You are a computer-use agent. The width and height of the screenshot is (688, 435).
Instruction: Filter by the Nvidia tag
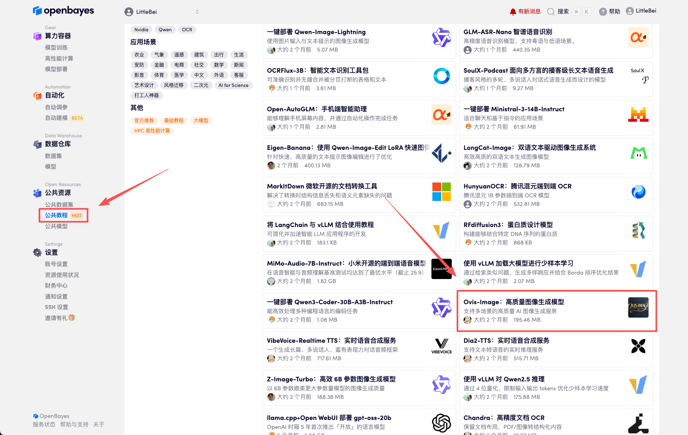[x=141, y=30]
